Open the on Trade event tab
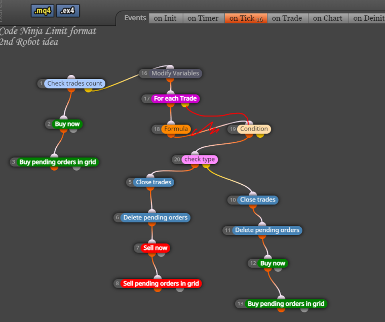Screen dimensions: 385x322 (x=287, y=18)
